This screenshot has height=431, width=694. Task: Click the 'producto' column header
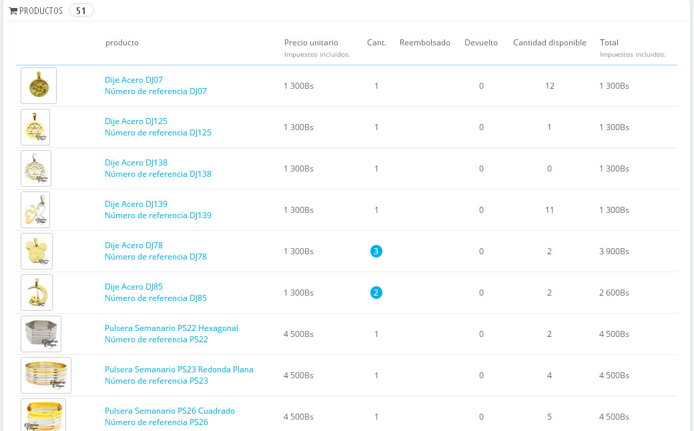[121, 43]
